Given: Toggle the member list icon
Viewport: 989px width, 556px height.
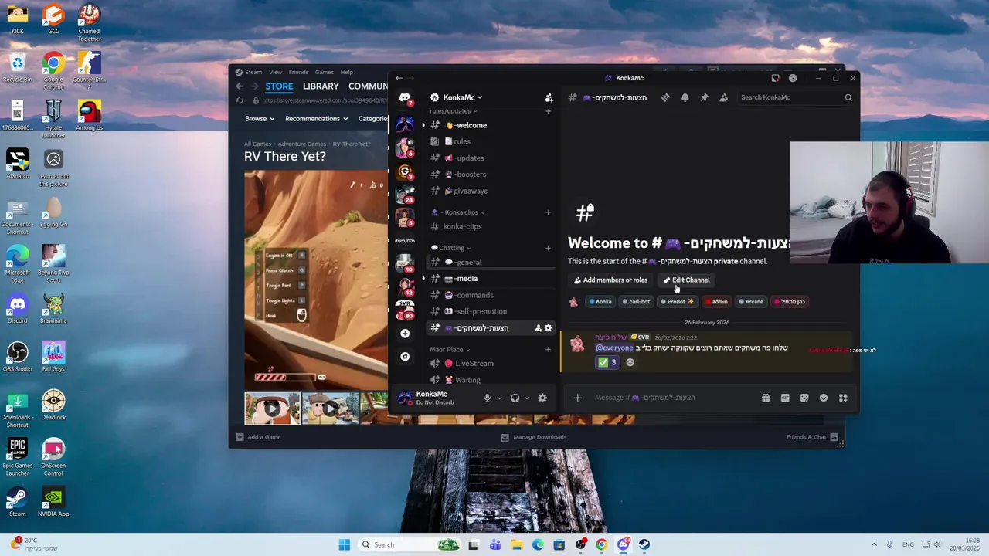Looking at the screenshot, I should [x=723, y=97].
